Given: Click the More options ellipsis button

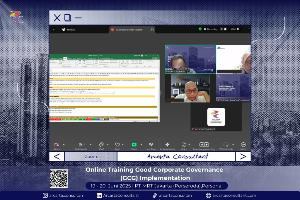Looking at the screenshot, I should 243,145.
